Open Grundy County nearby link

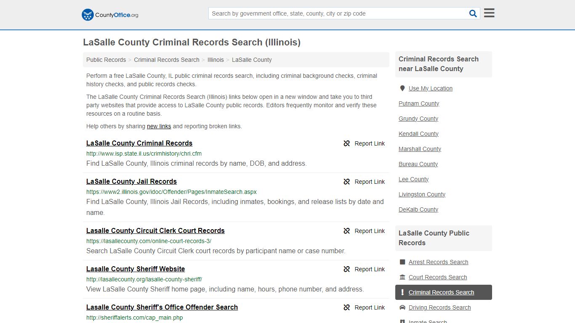[418, 119]
